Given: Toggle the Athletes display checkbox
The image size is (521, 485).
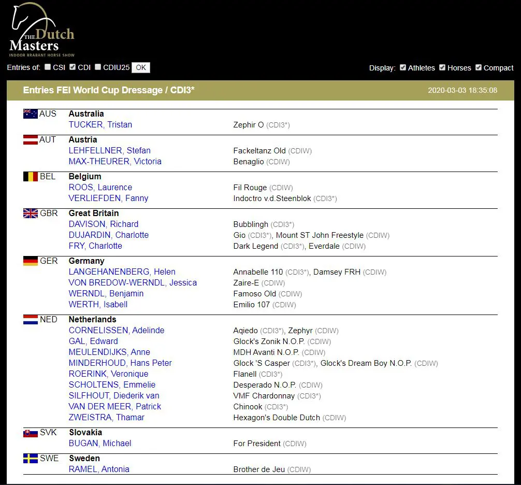Looking at the screenshot, I should coord(403,68).
